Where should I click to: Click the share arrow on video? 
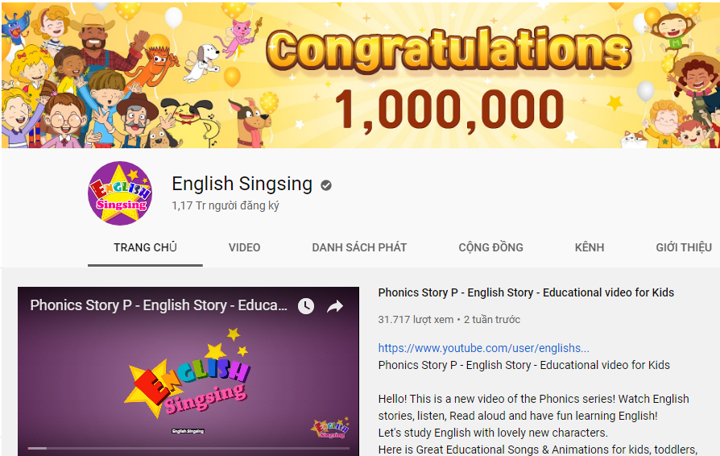click(x=335, y=306)
